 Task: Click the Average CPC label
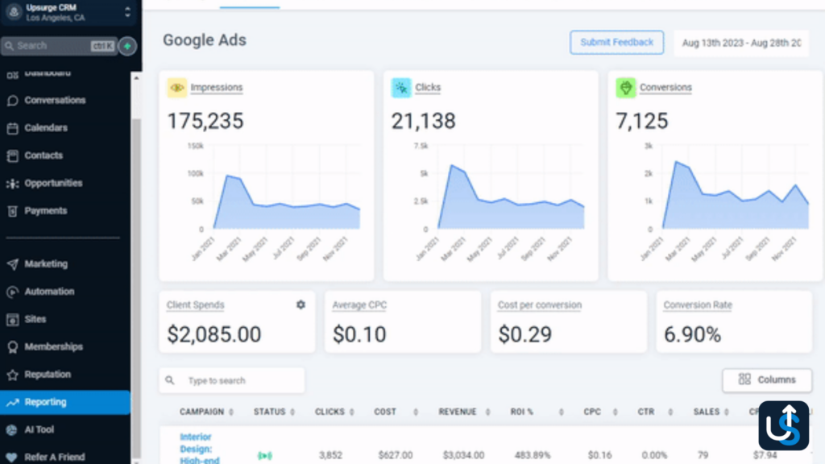click(359, 305)
